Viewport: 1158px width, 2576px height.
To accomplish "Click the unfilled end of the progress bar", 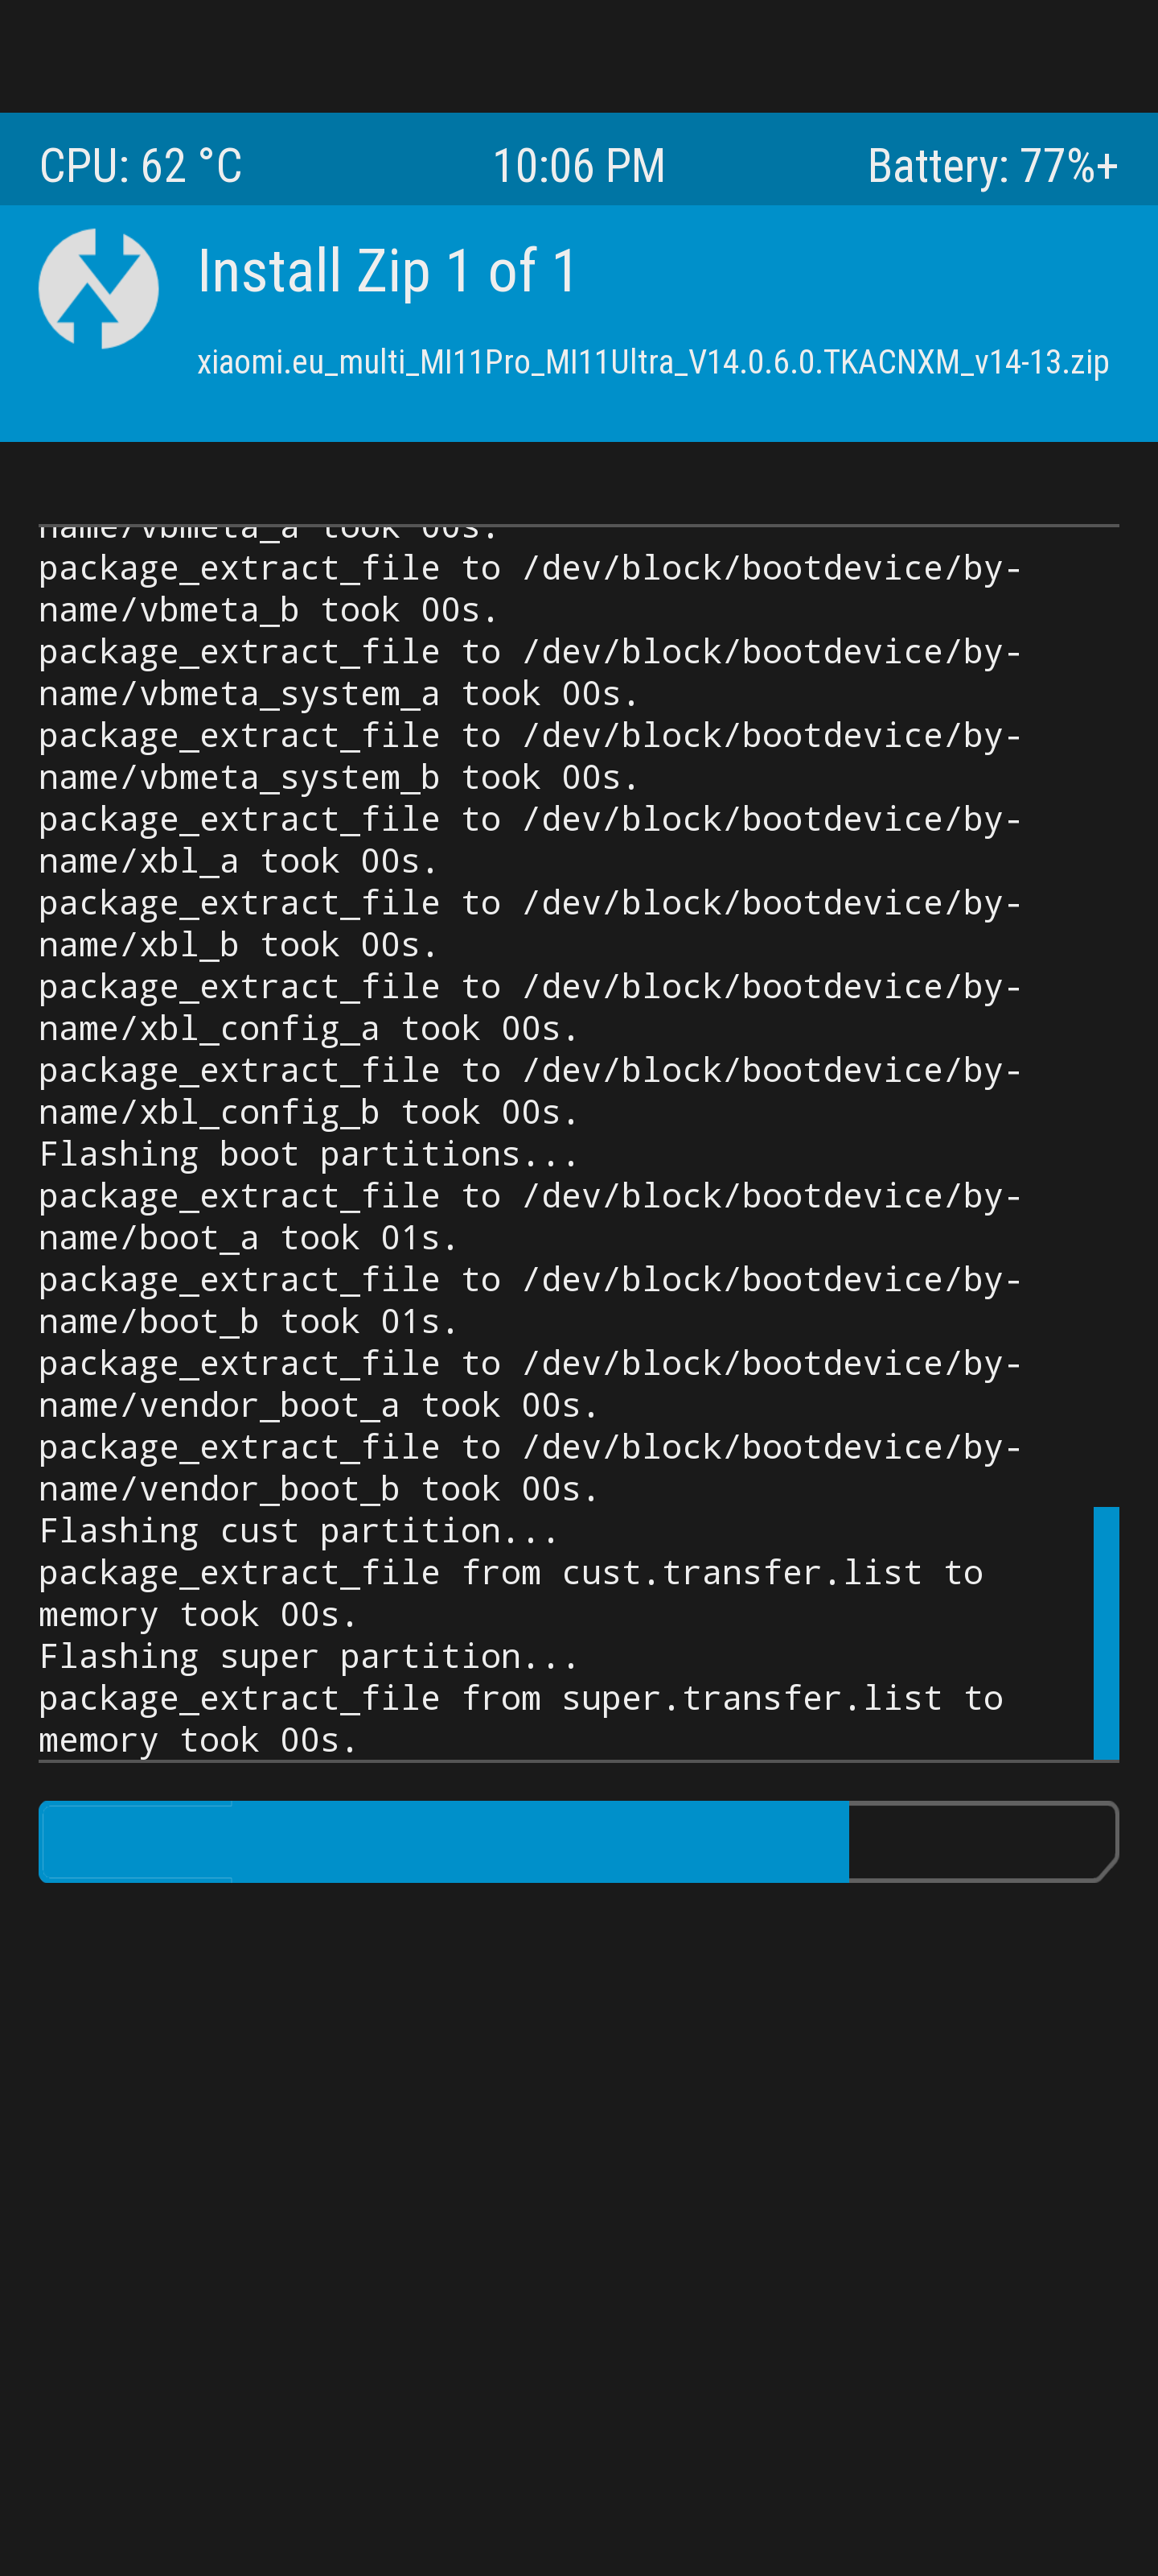I will (981, 1841).
